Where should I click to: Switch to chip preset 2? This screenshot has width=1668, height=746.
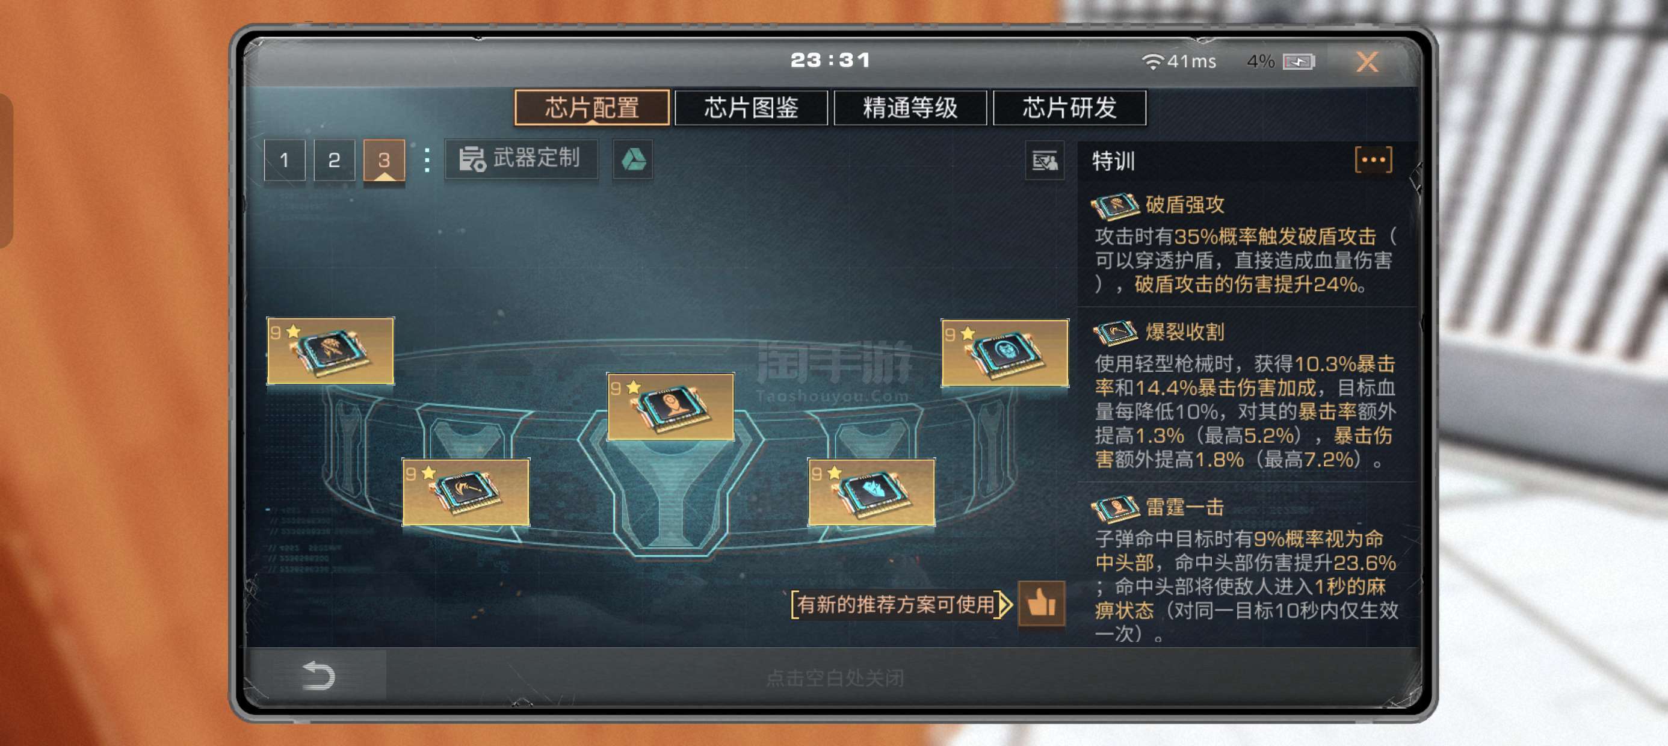coord(334,160)
